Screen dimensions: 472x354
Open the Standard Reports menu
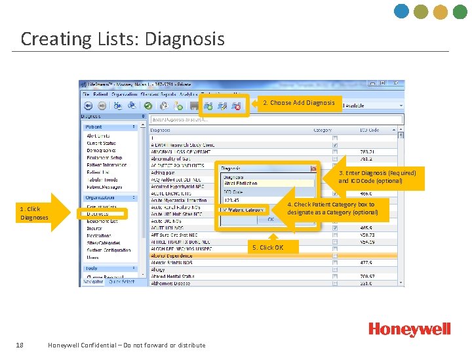coord(158,94)
